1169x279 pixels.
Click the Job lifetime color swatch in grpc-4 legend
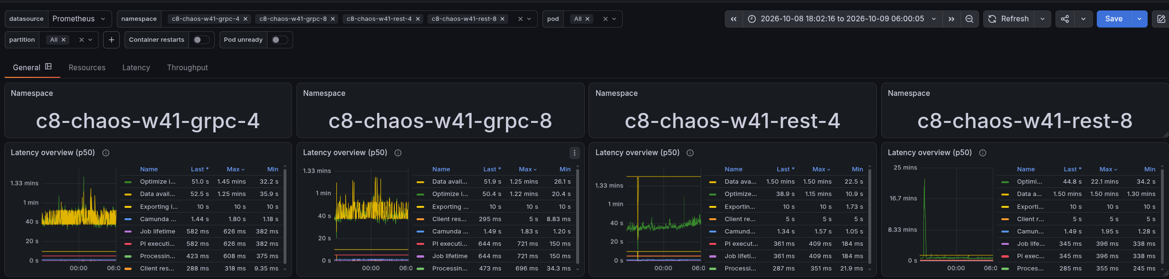pos(128,232)
